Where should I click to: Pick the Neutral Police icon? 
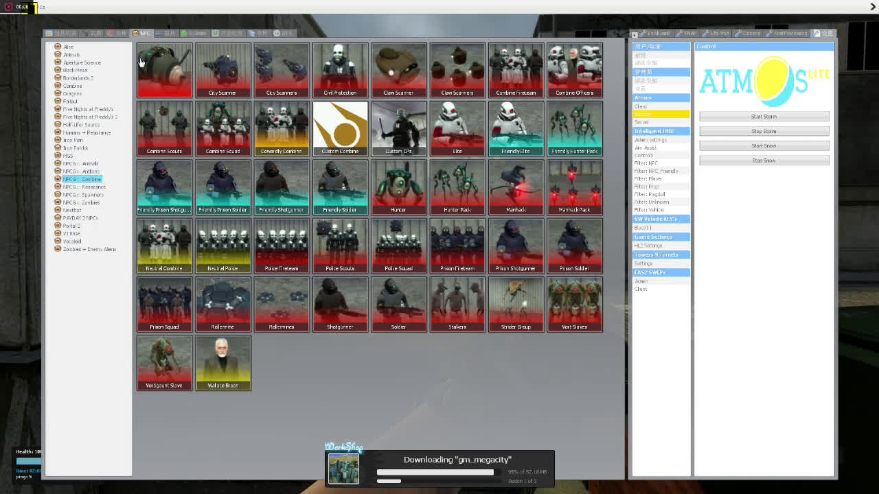[222, 246]
